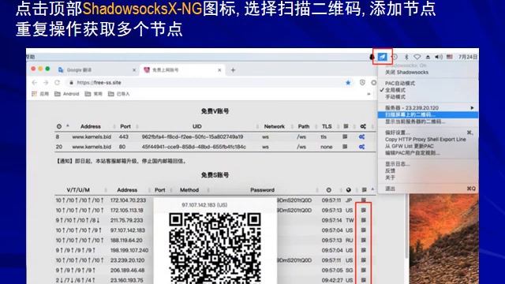The width and height of the screenshot is (505, 284).
Task: Open the Time Machine clock menu icon
Action: point(395,57)
